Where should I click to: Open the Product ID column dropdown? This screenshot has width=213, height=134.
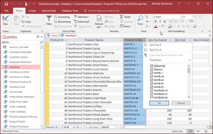(x=66, y=40)
